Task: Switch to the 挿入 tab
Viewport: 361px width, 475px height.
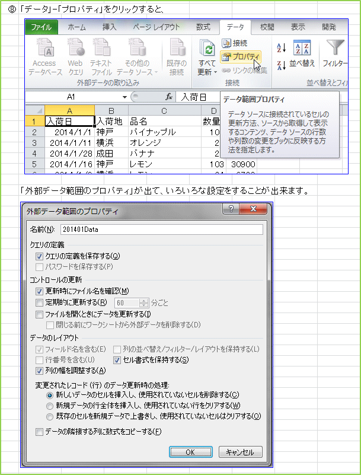Action: pos(109,27)
